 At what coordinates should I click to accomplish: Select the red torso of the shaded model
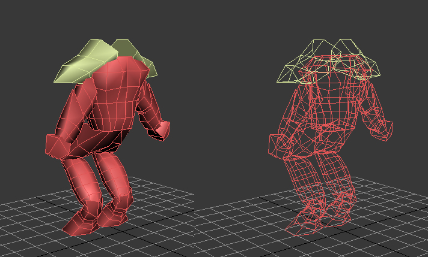point(117,92)
